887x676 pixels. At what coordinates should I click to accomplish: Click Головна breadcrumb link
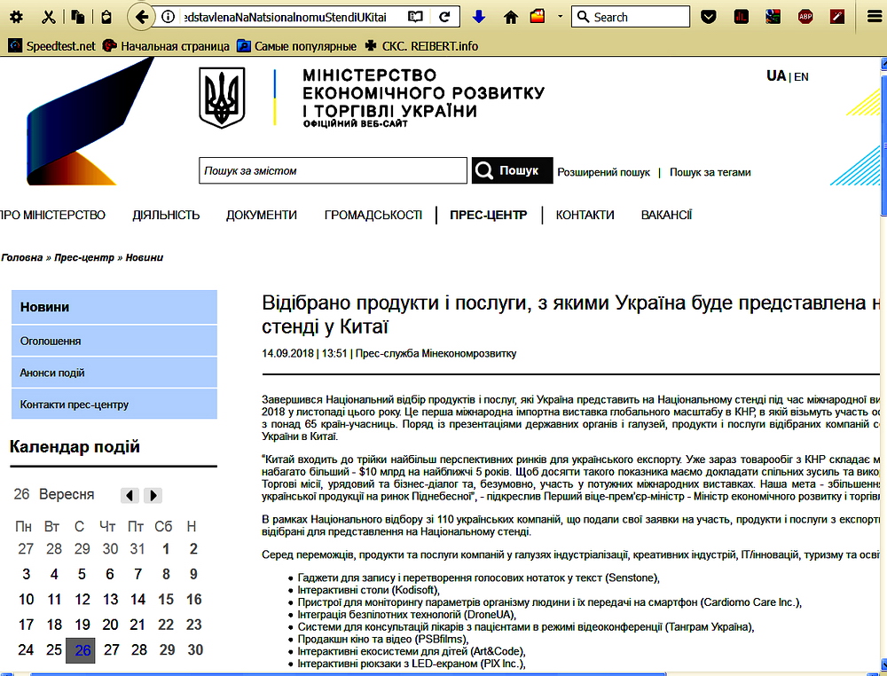click(x=22, y=257)
